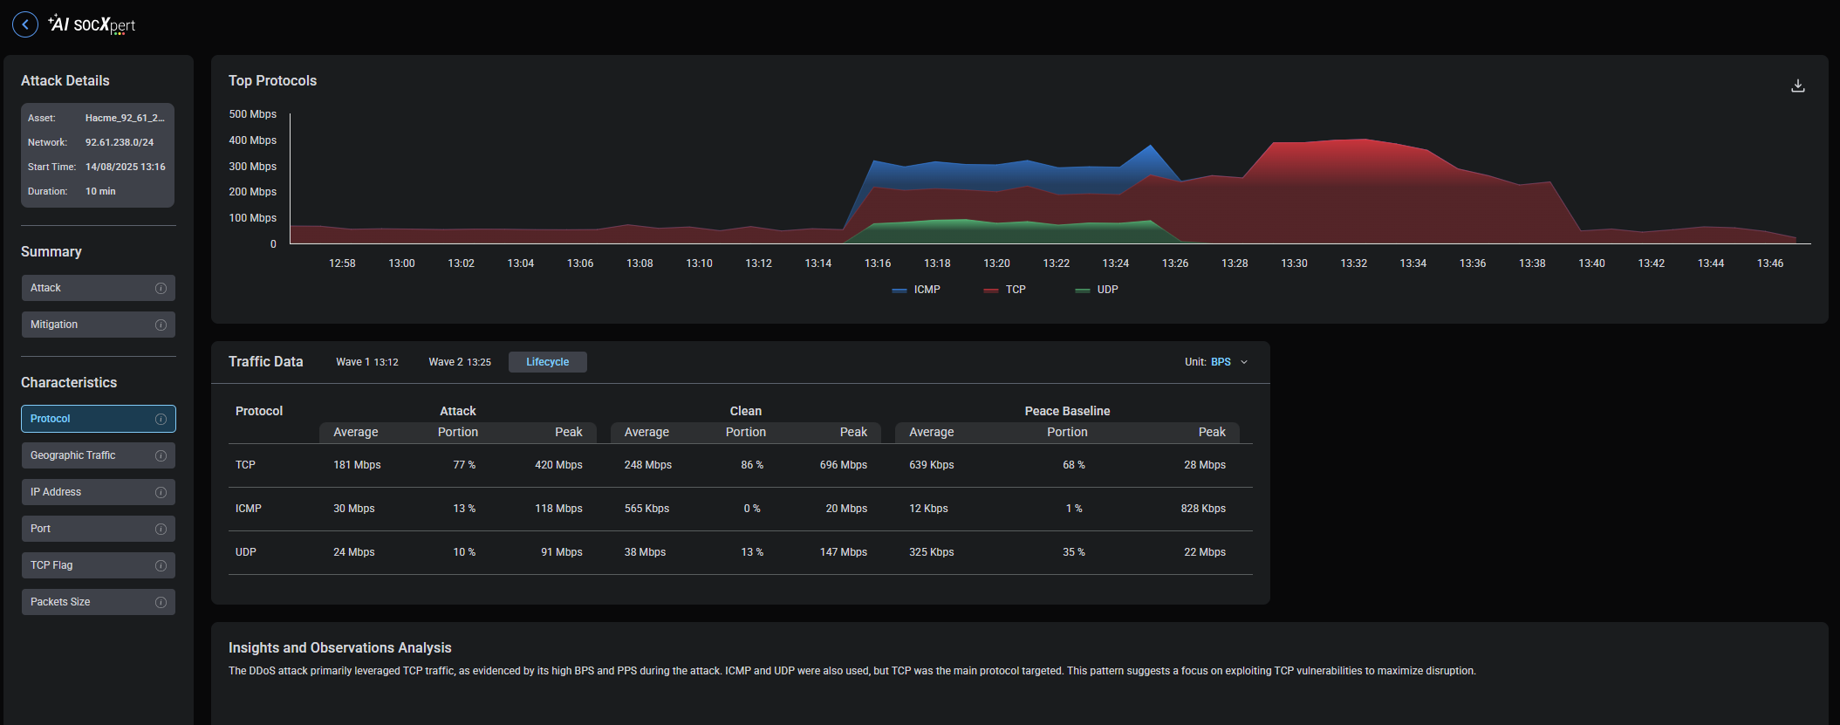Click the back arrow icon

click(25, 24)
